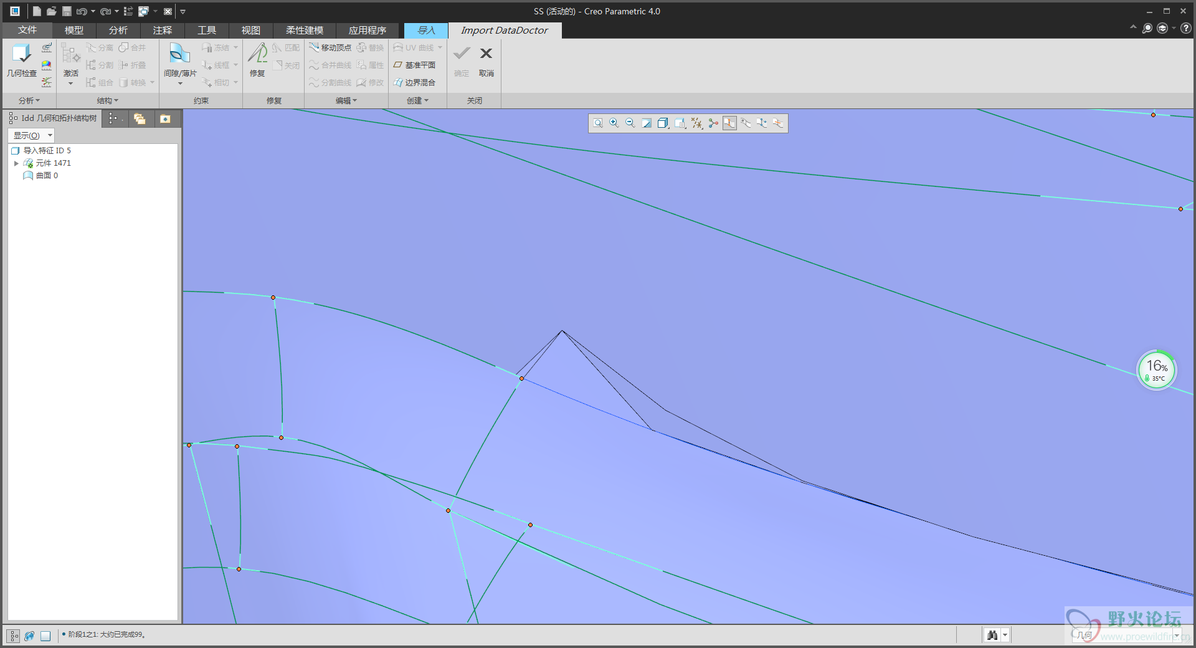Expand the 元件 1471 tree node

16,163
